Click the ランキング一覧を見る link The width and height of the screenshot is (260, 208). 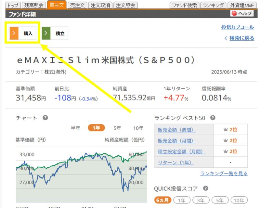224,174
